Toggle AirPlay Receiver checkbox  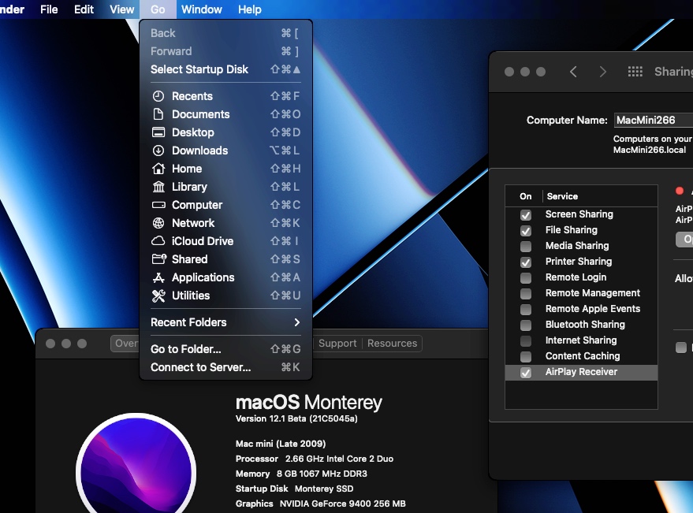pos(526,373)
